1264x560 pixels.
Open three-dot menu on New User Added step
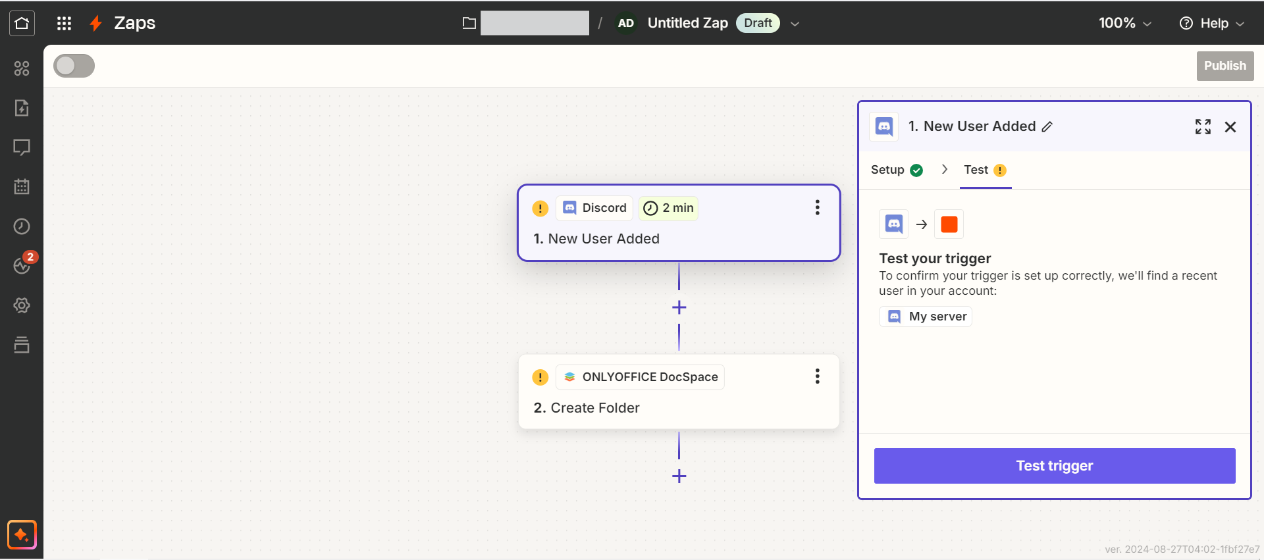(817, 207)
